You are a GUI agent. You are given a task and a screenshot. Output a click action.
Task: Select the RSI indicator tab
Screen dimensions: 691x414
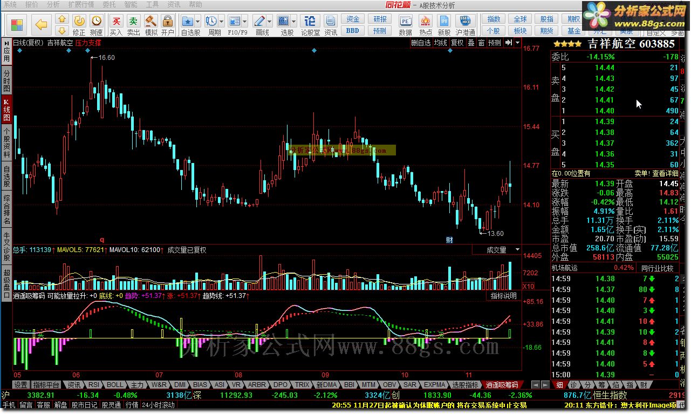click(x=94, y=385)
